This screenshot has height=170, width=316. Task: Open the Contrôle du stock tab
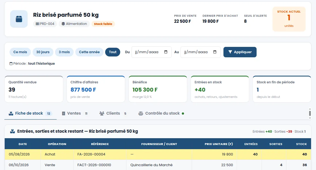pyautogui.click(x=161, y=114)
